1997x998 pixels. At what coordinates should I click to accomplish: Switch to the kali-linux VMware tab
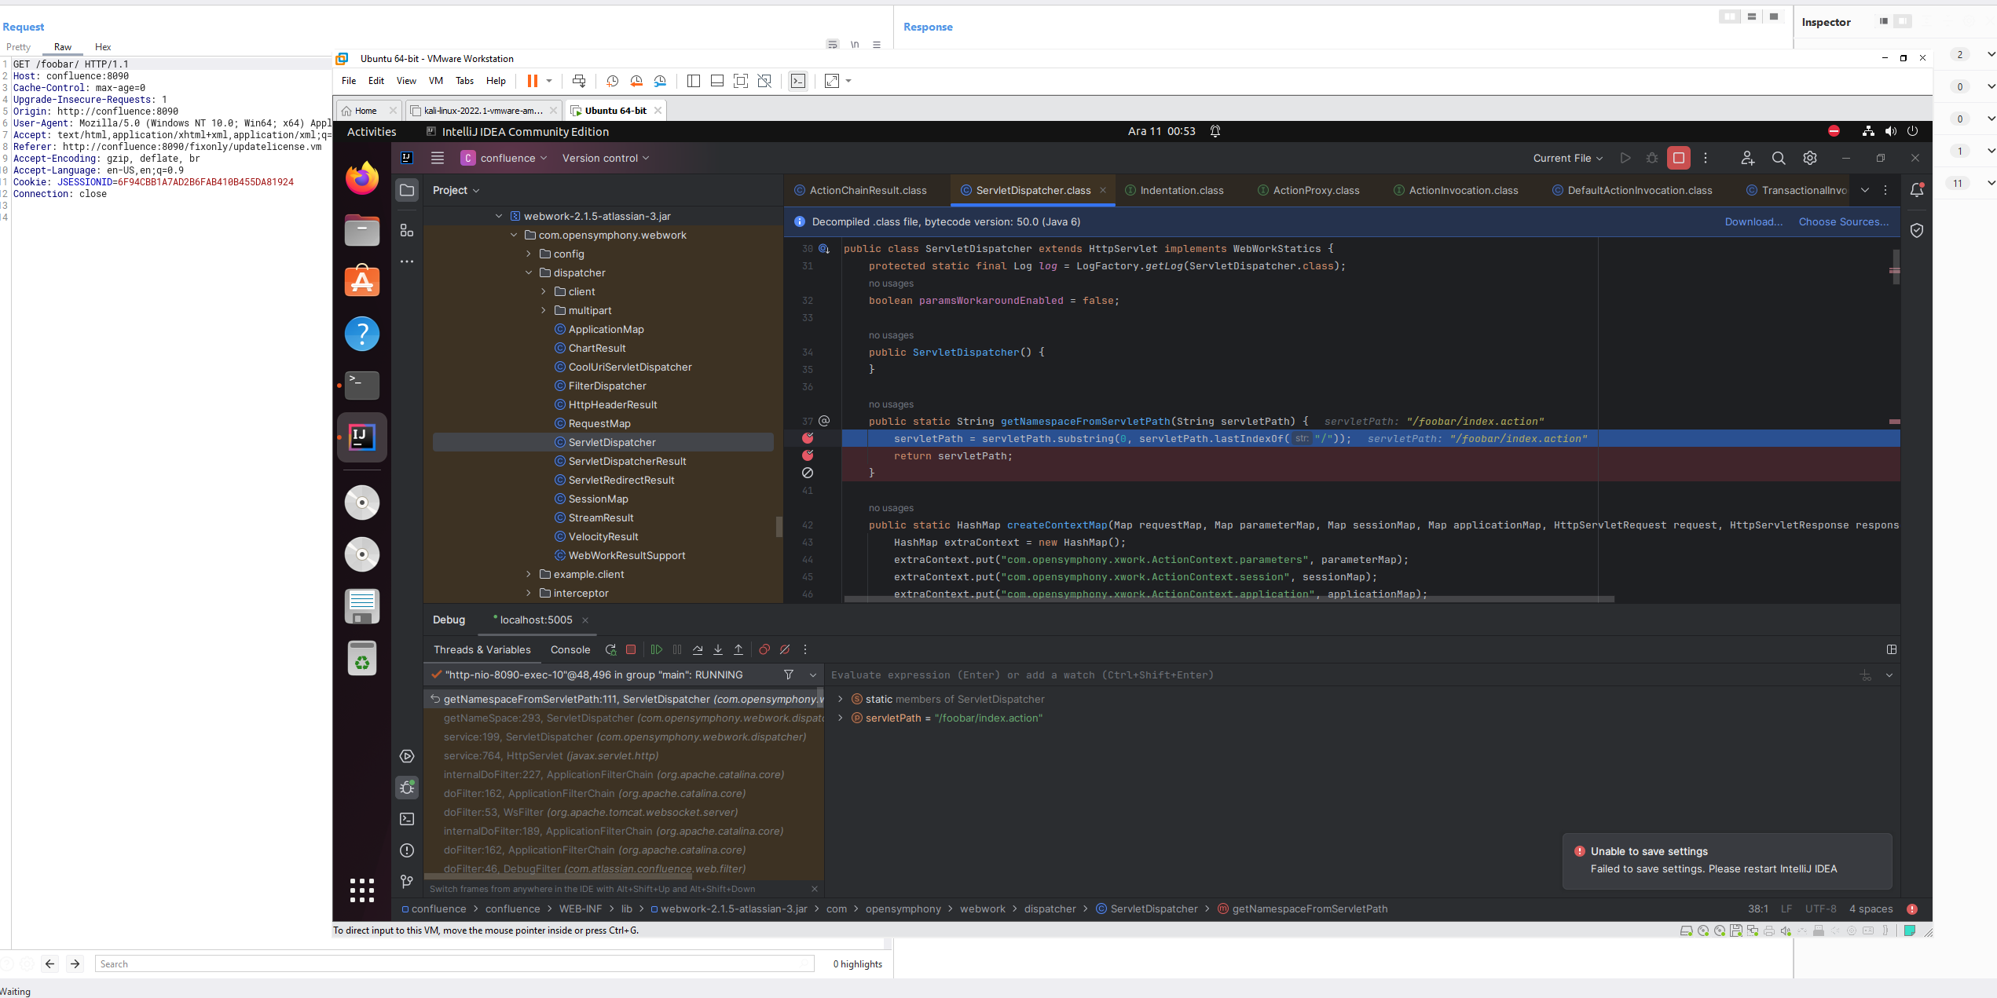(482, 111)
